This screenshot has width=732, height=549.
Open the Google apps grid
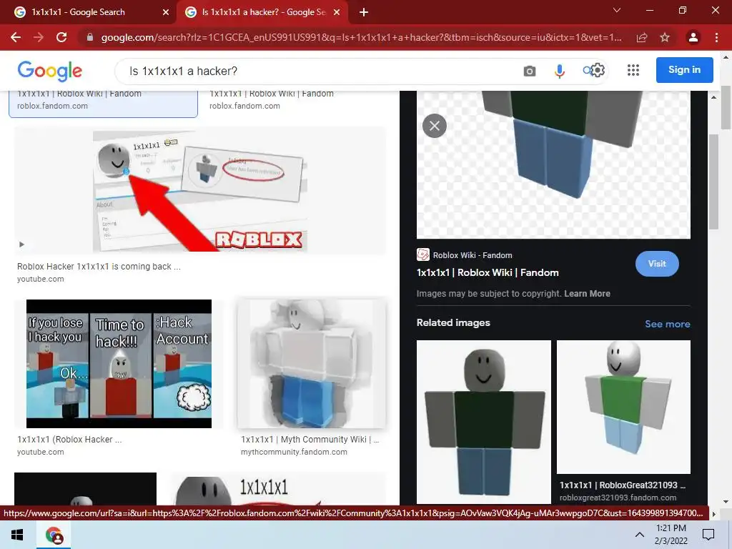pyautogui.click(x=633, y=71)
